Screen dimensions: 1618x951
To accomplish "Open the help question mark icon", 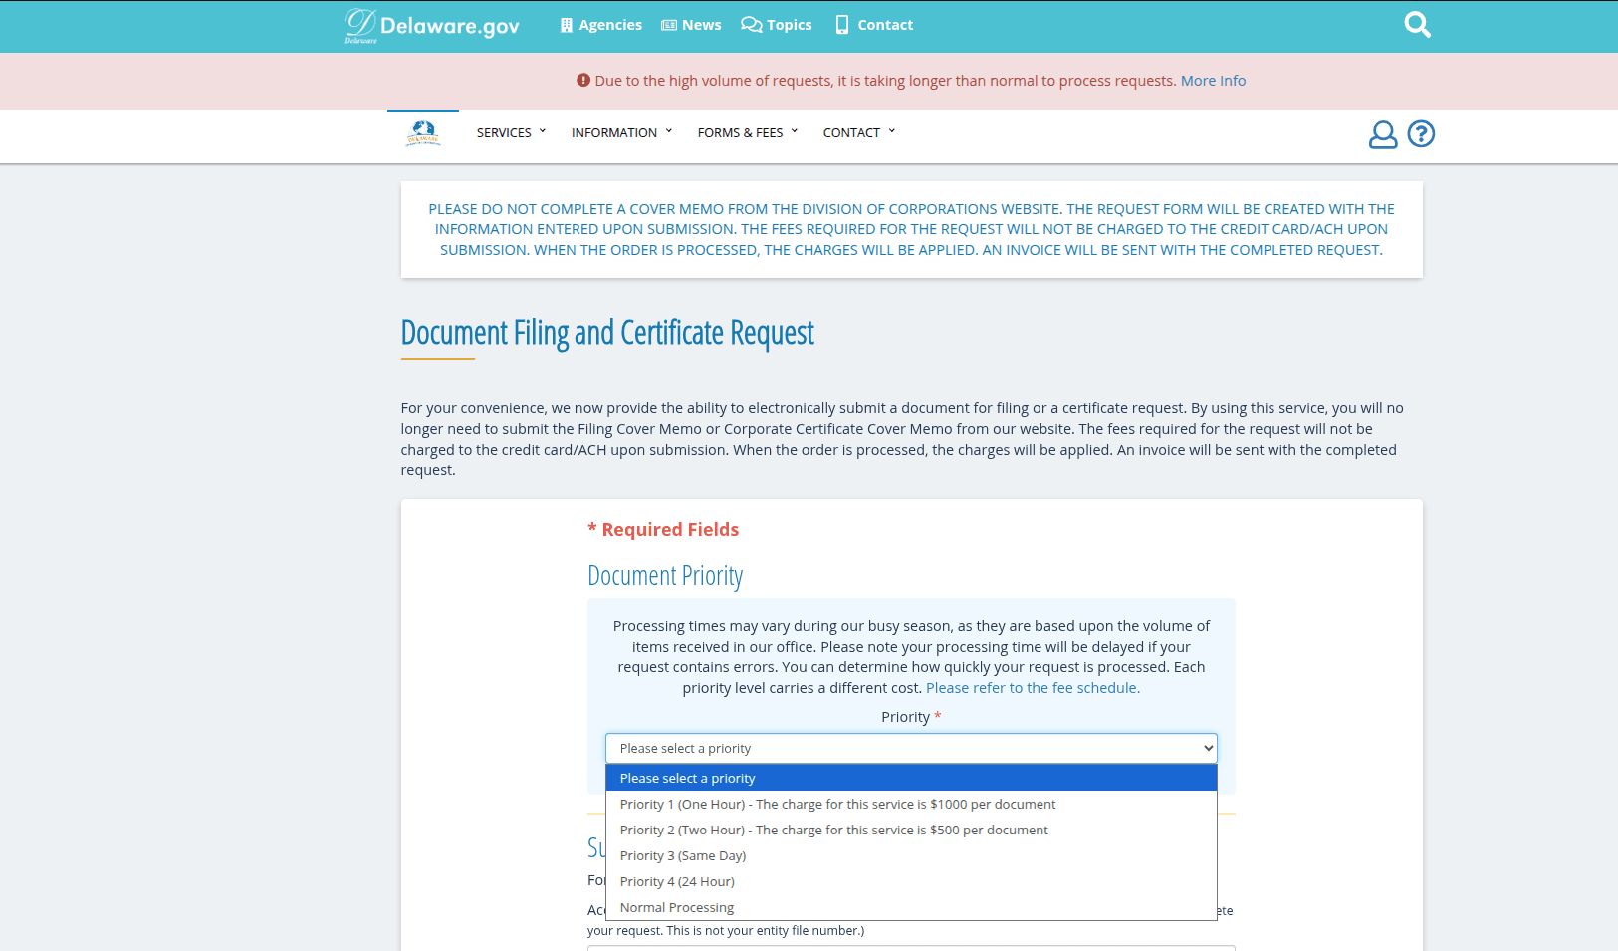I will pos(1421,133).
